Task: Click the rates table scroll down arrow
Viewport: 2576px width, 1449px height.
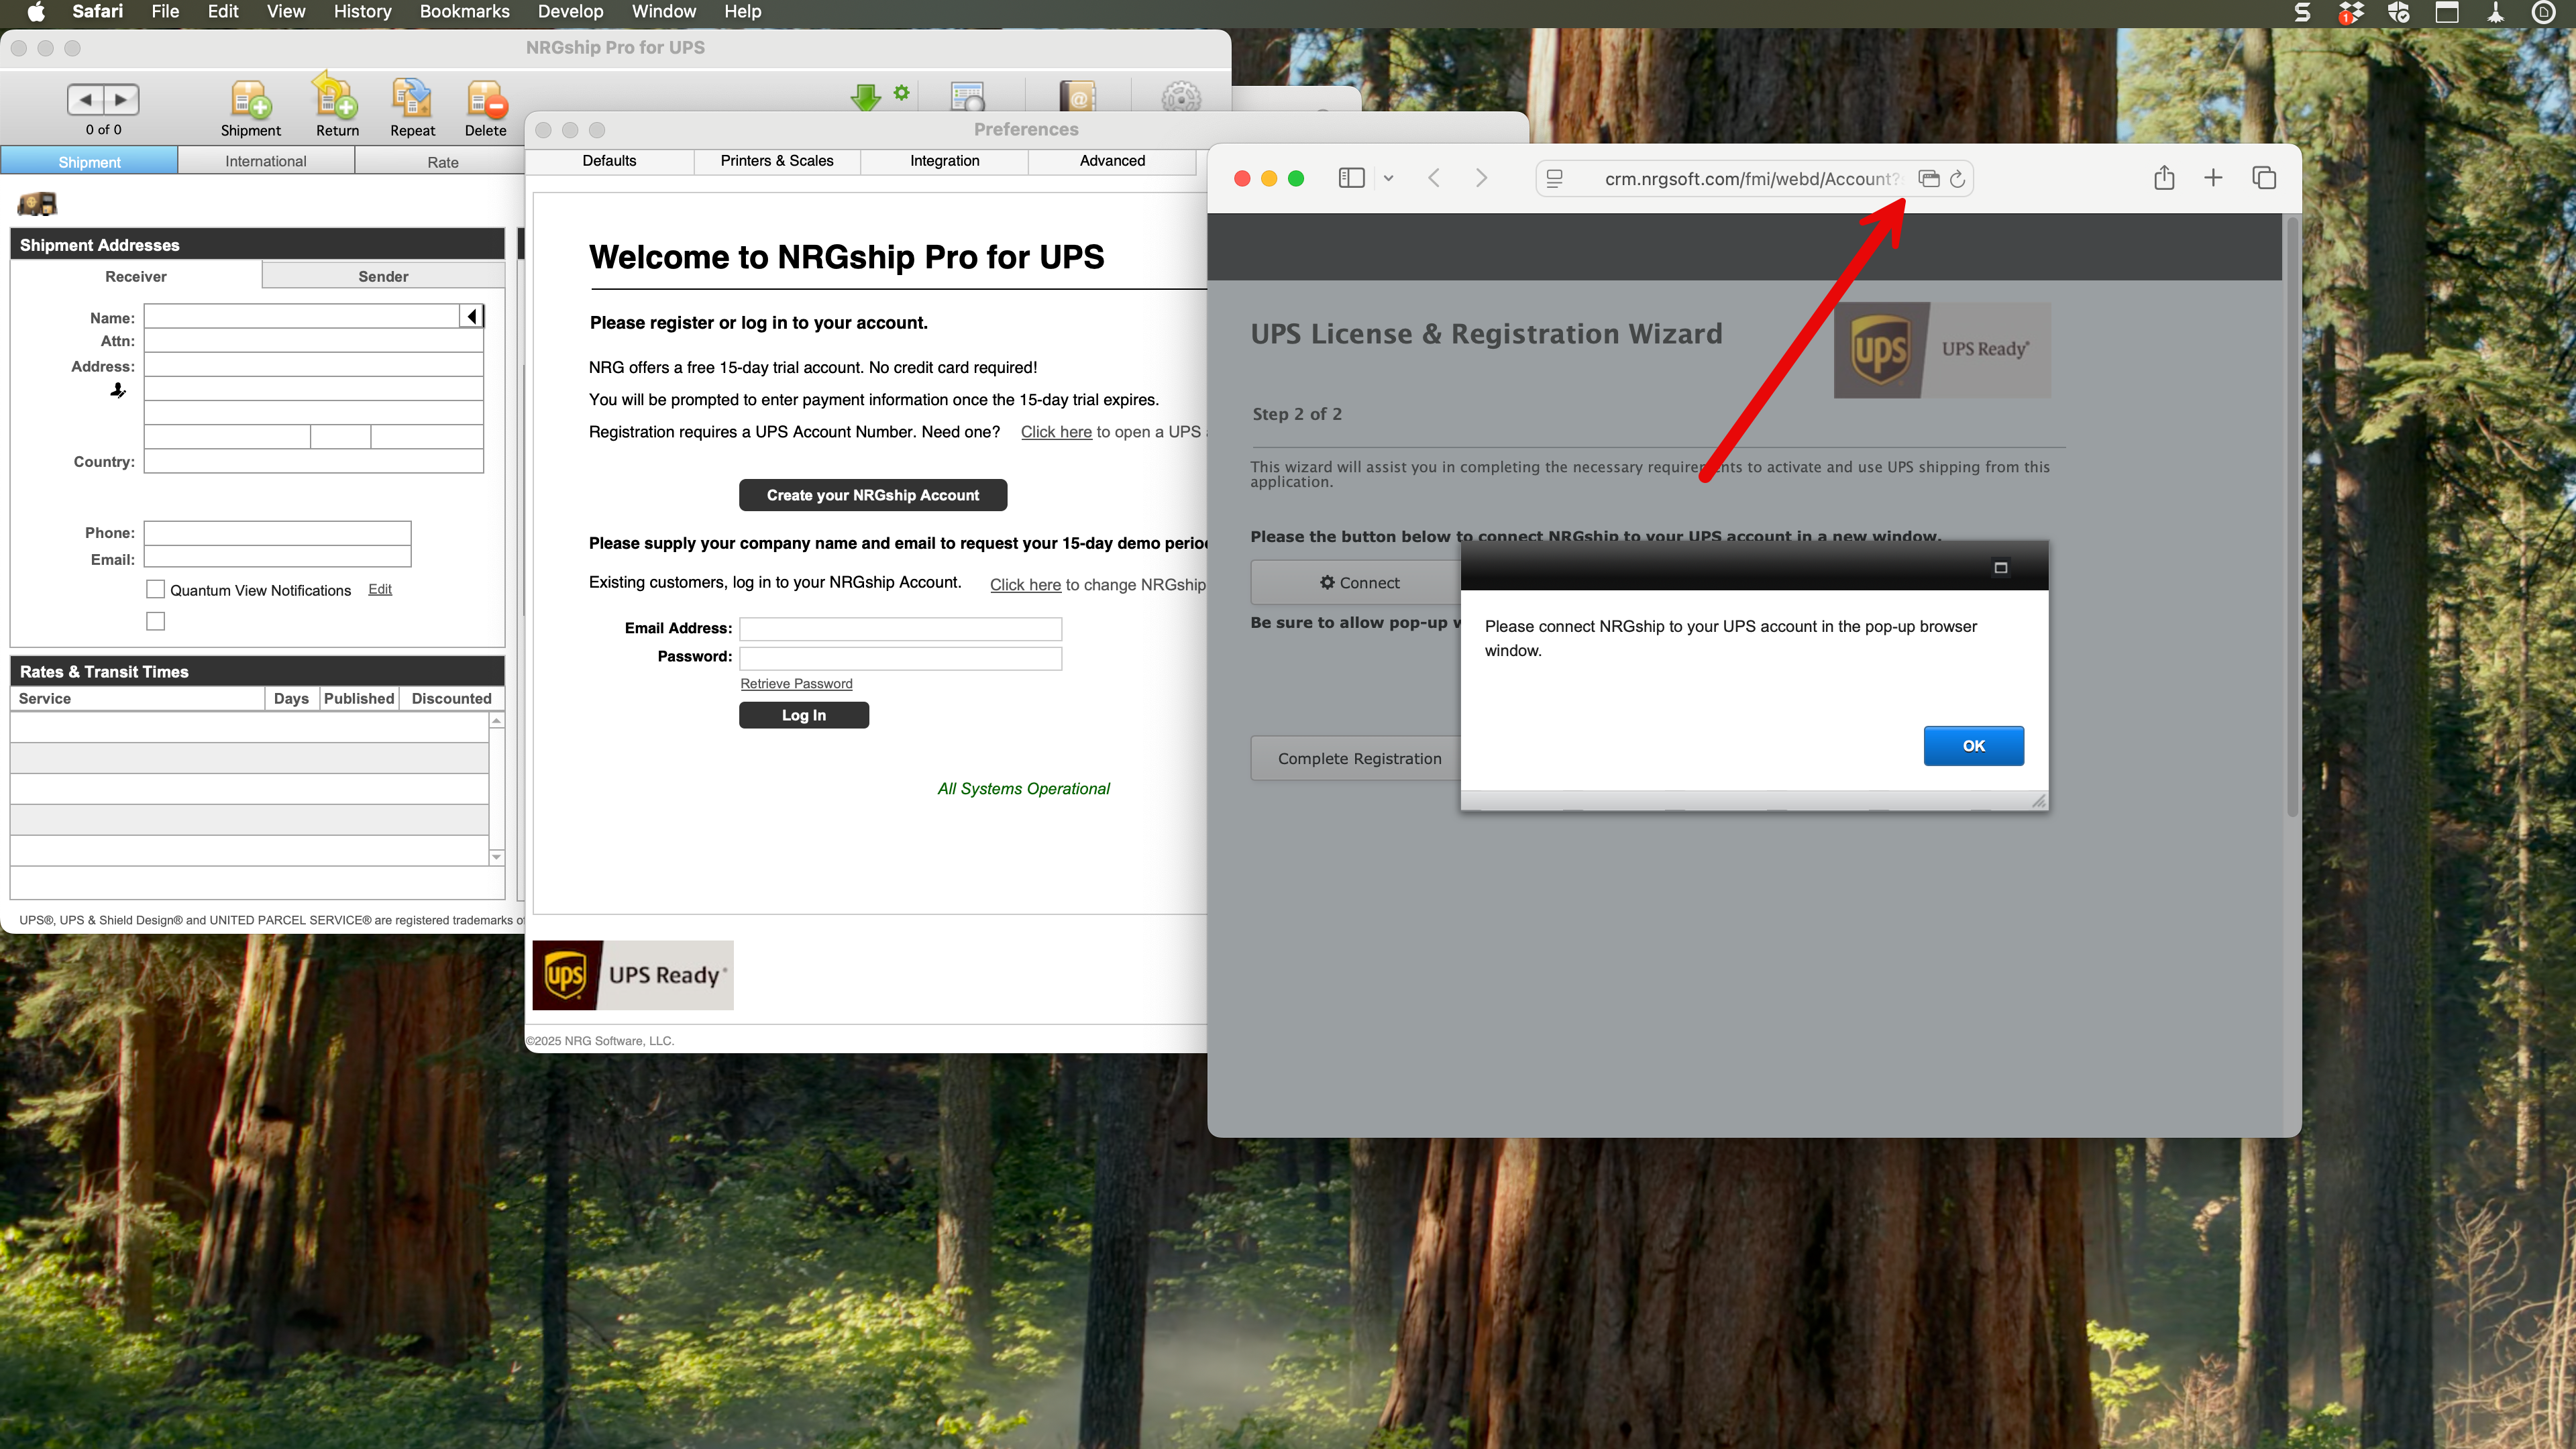Action: pos(496,857)
